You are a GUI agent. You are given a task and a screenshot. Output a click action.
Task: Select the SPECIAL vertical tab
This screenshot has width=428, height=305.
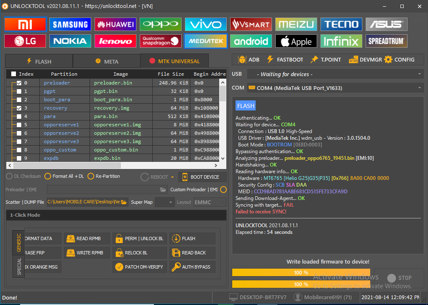pyautogui.click(x=18, y=267)
